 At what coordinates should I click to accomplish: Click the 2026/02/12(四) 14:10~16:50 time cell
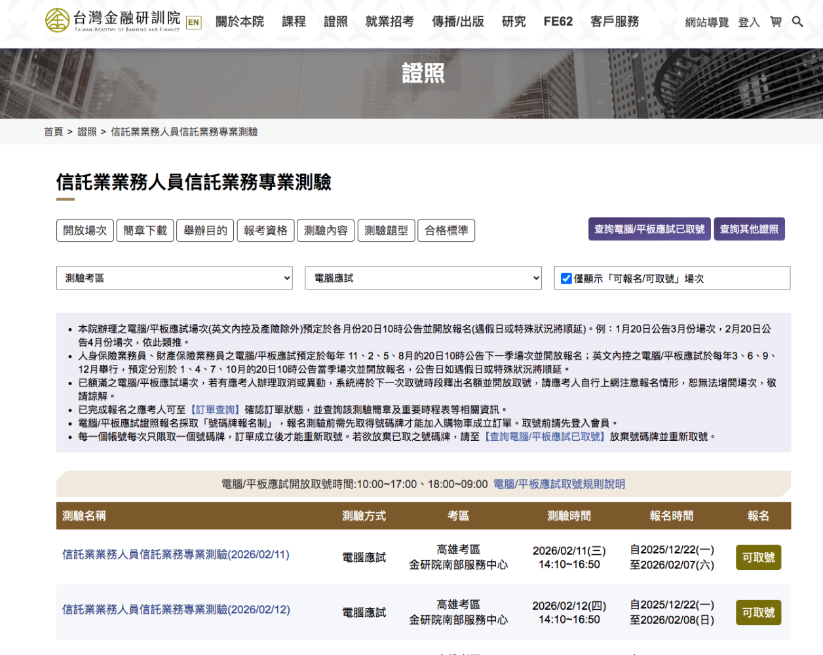[569, 612]
